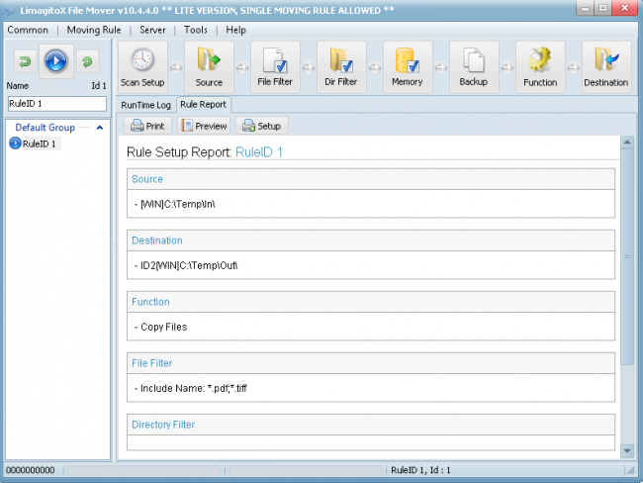Click the Id 1 label above name field
643x483 pixels.
point(98,86)
